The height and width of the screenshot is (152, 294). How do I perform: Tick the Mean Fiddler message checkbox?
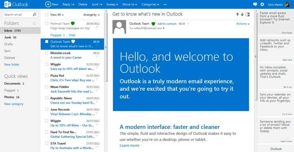click(x=47, y=87)
